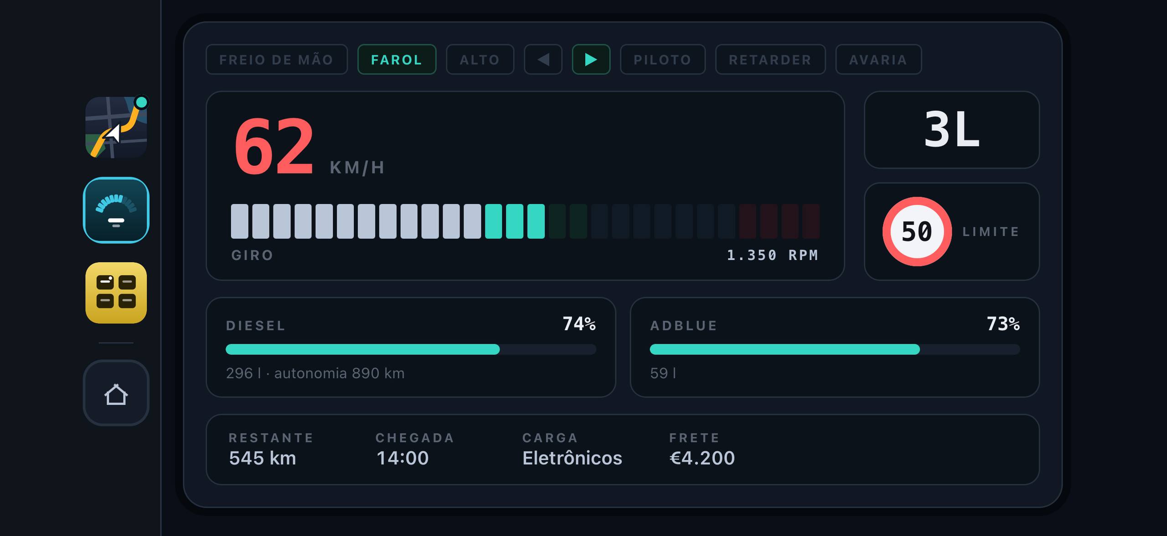Toggle the FREIO DE MÃO indicator
This screenshot has height=536, width=1167.
click(x=276, y=60)
